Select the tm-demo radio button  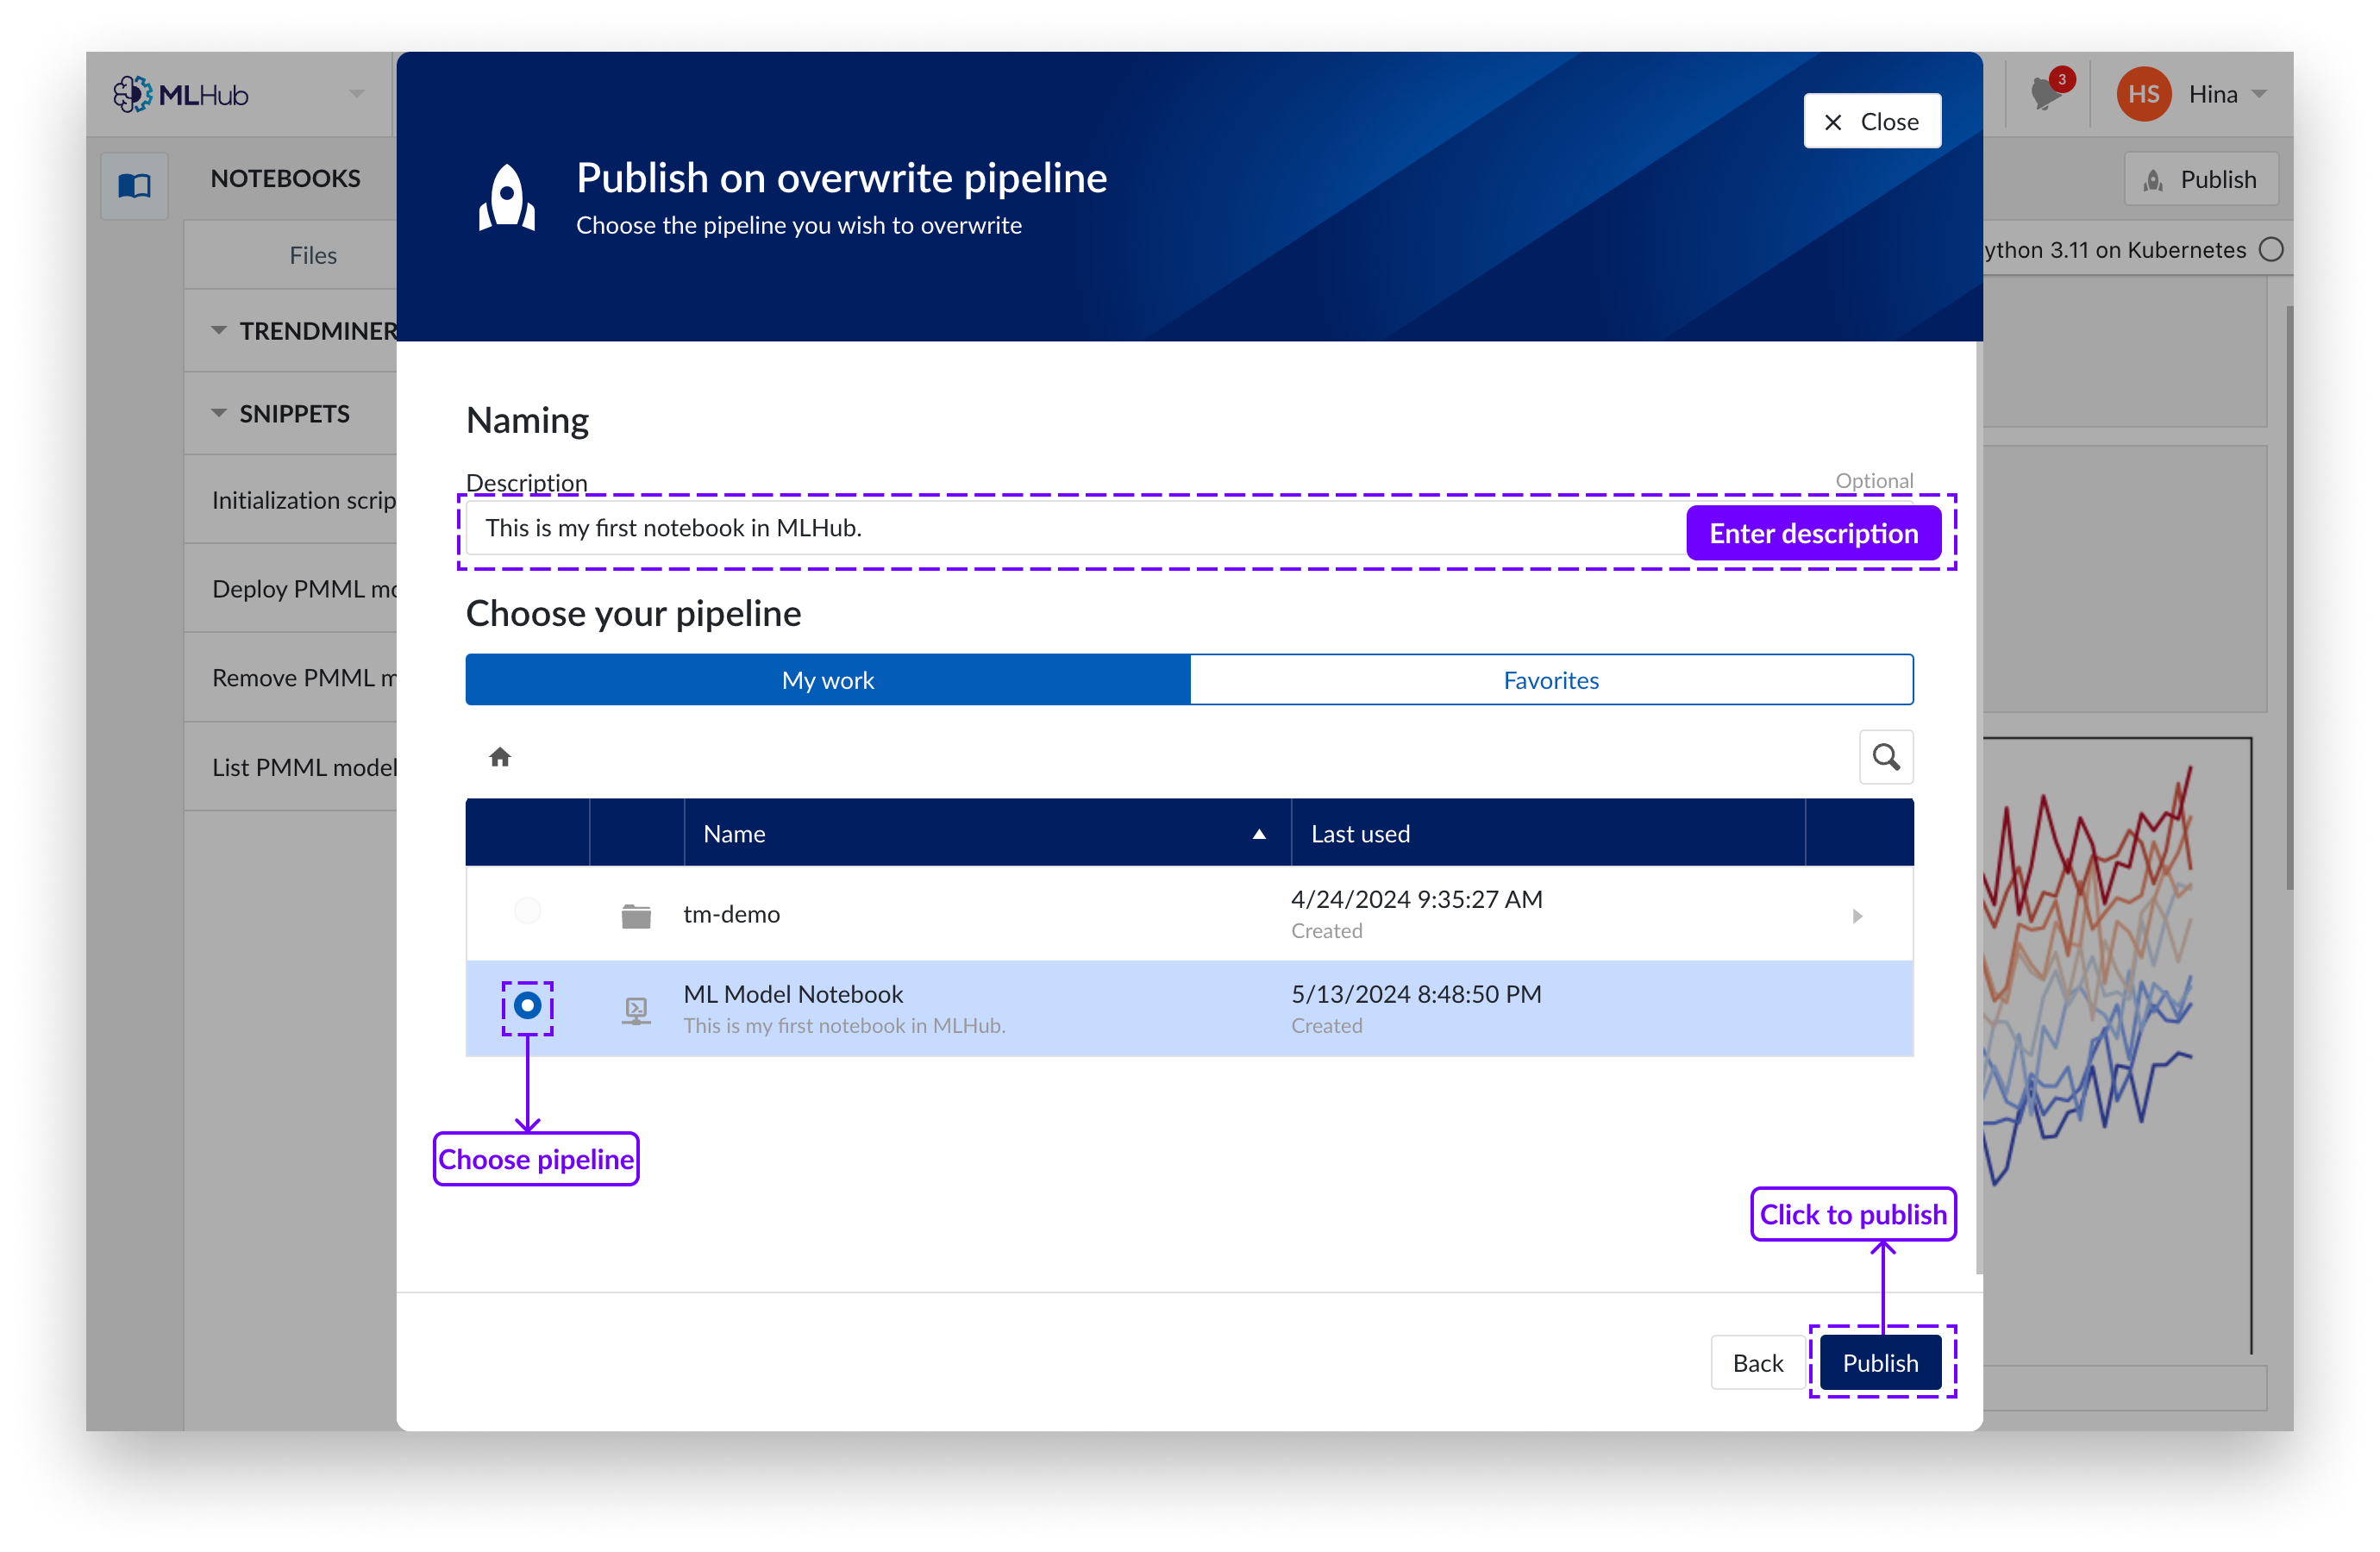tap(527, 911)
